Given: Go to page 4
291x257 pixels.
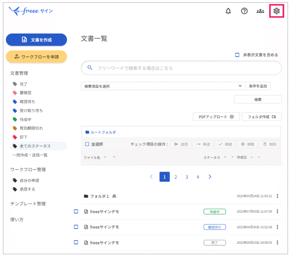Looking at the screenshot, I should click(198, 177).
